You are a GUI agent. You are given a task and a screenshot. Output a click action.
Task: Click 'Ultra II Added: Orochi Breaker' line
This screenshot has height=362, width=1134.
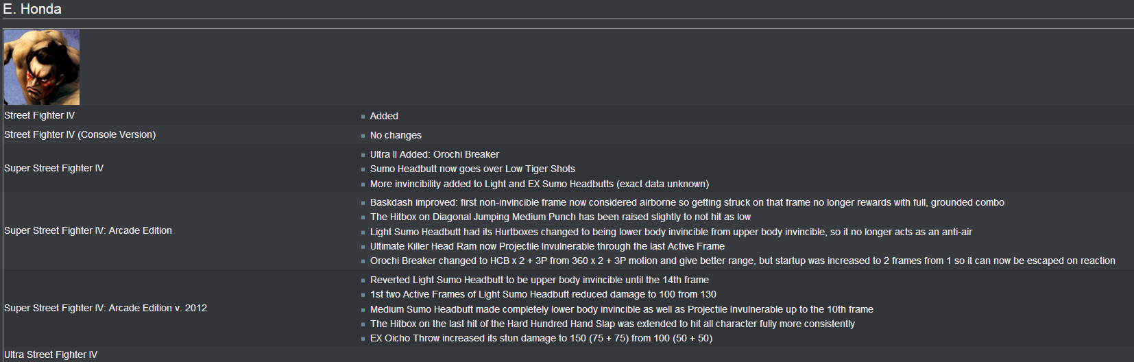[x=435, y=154]
